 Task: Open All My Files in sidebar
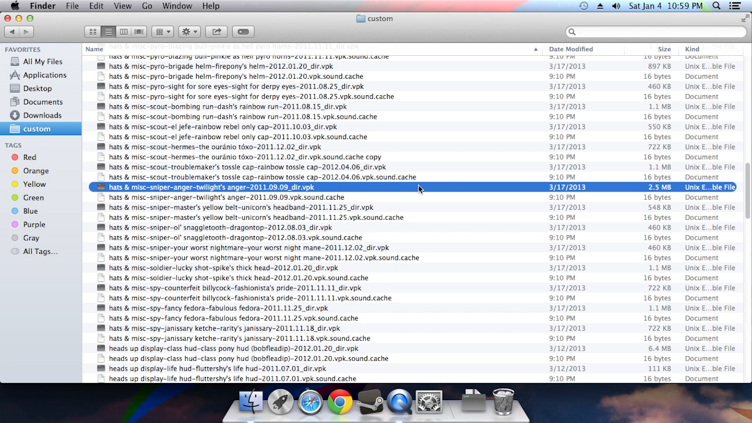tap(42, 62)
